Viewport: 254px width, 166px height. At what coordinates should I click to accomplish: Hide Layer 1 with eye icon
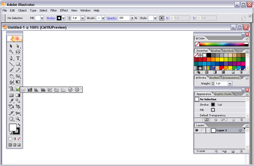tap(197, 130)
